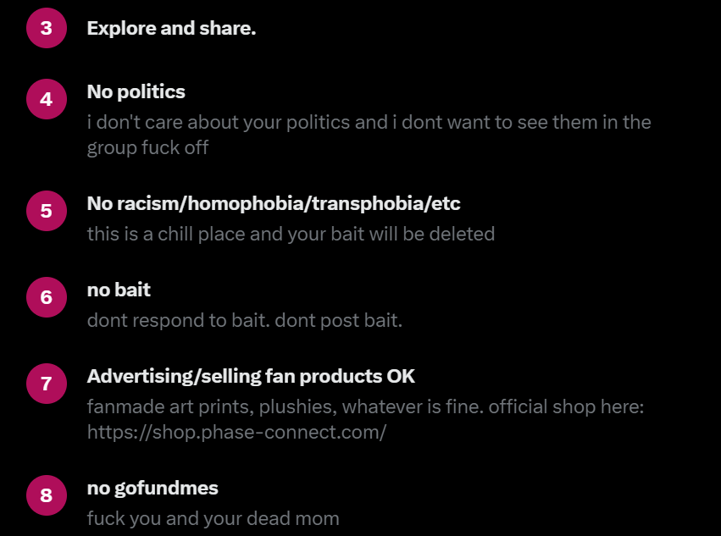Select the 'no bait' rule heading
Viewport: 721px width, 536px height.
[119, 290]
